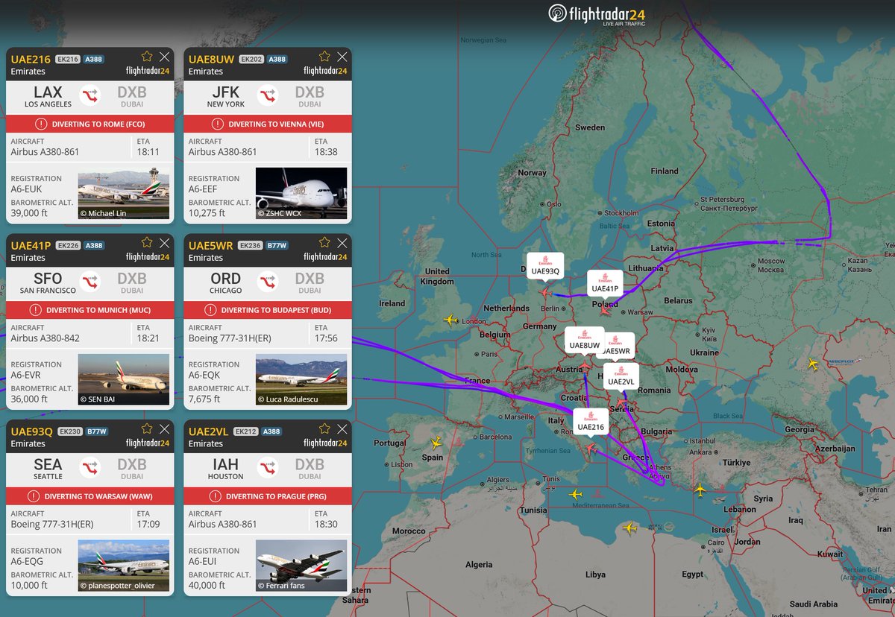Toggle the favorite star on the UAE216 card
895x617 pixels.
tap(147, 55)
